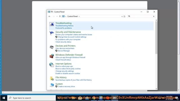Viewport: 180px width, 101px height.
Task: Click the Control Panel icon in the address bar
Action: 63,16
